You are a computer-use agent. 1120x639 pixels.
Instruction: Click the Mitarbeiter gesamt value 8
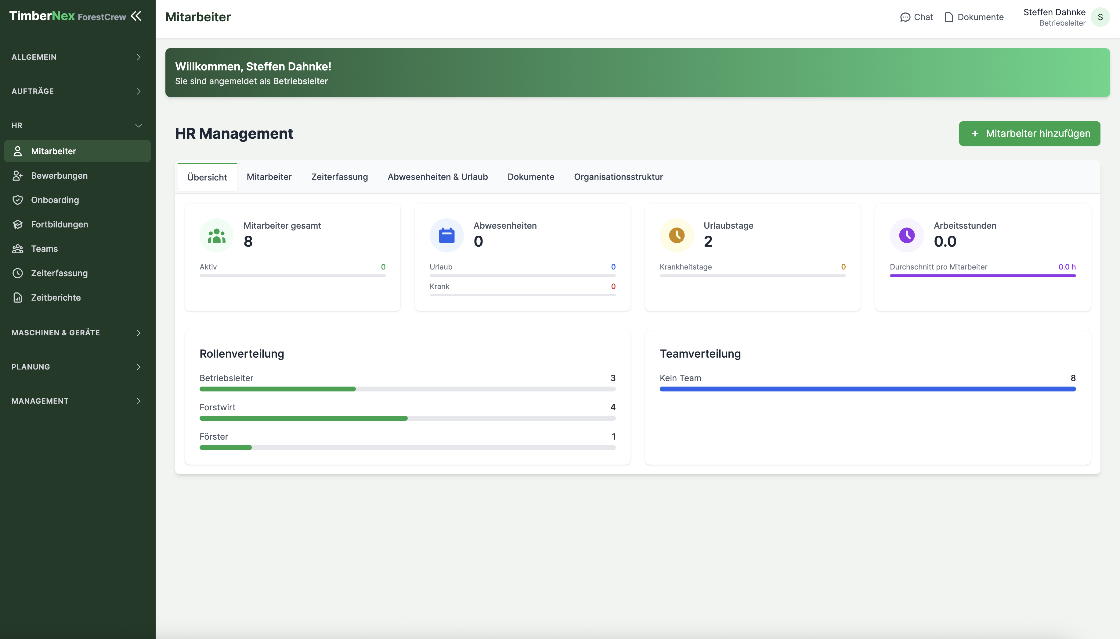tap(248, 241)
